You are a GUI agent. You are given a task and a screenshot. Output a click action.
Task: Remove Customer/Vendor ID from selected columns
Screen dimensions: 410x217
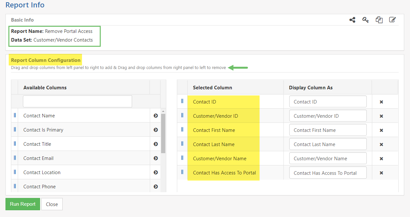coord(381,116)
